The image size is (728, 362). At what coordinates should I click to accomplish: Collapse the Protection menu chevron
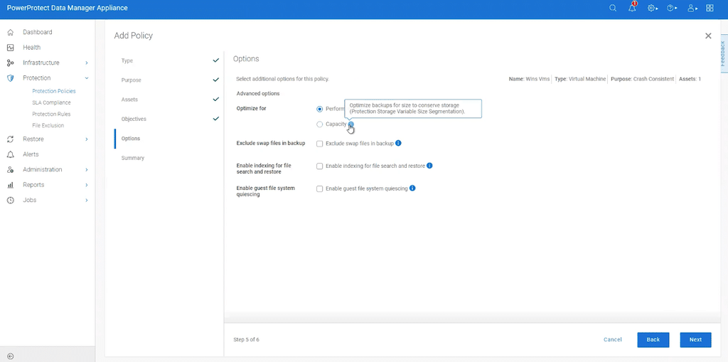87,78
